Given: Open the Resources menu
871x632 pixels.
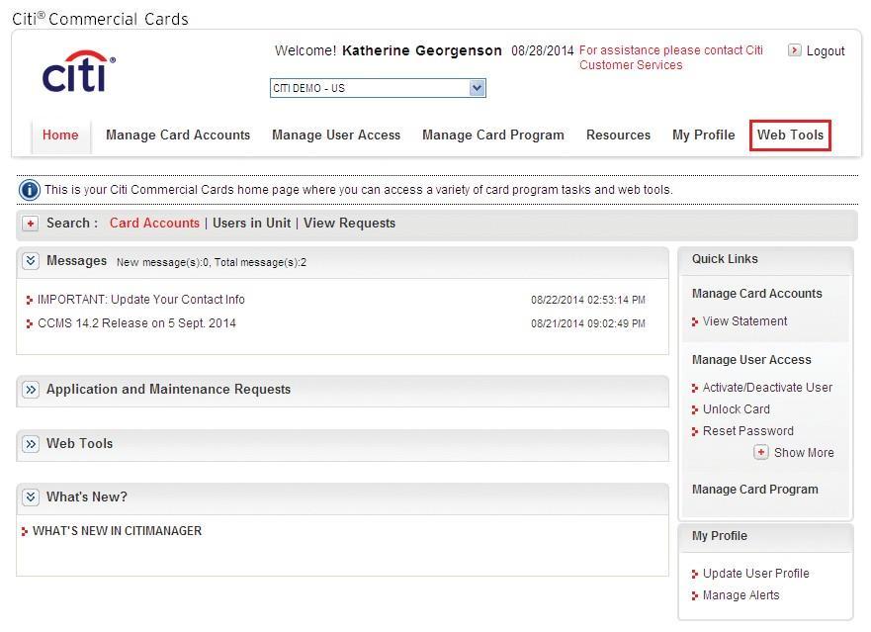Looking at the screenshot, I should (x=618, y=135).
